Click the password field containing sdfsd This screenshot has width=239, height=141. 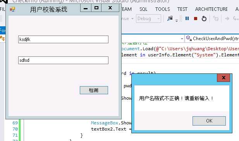point(63,60)
